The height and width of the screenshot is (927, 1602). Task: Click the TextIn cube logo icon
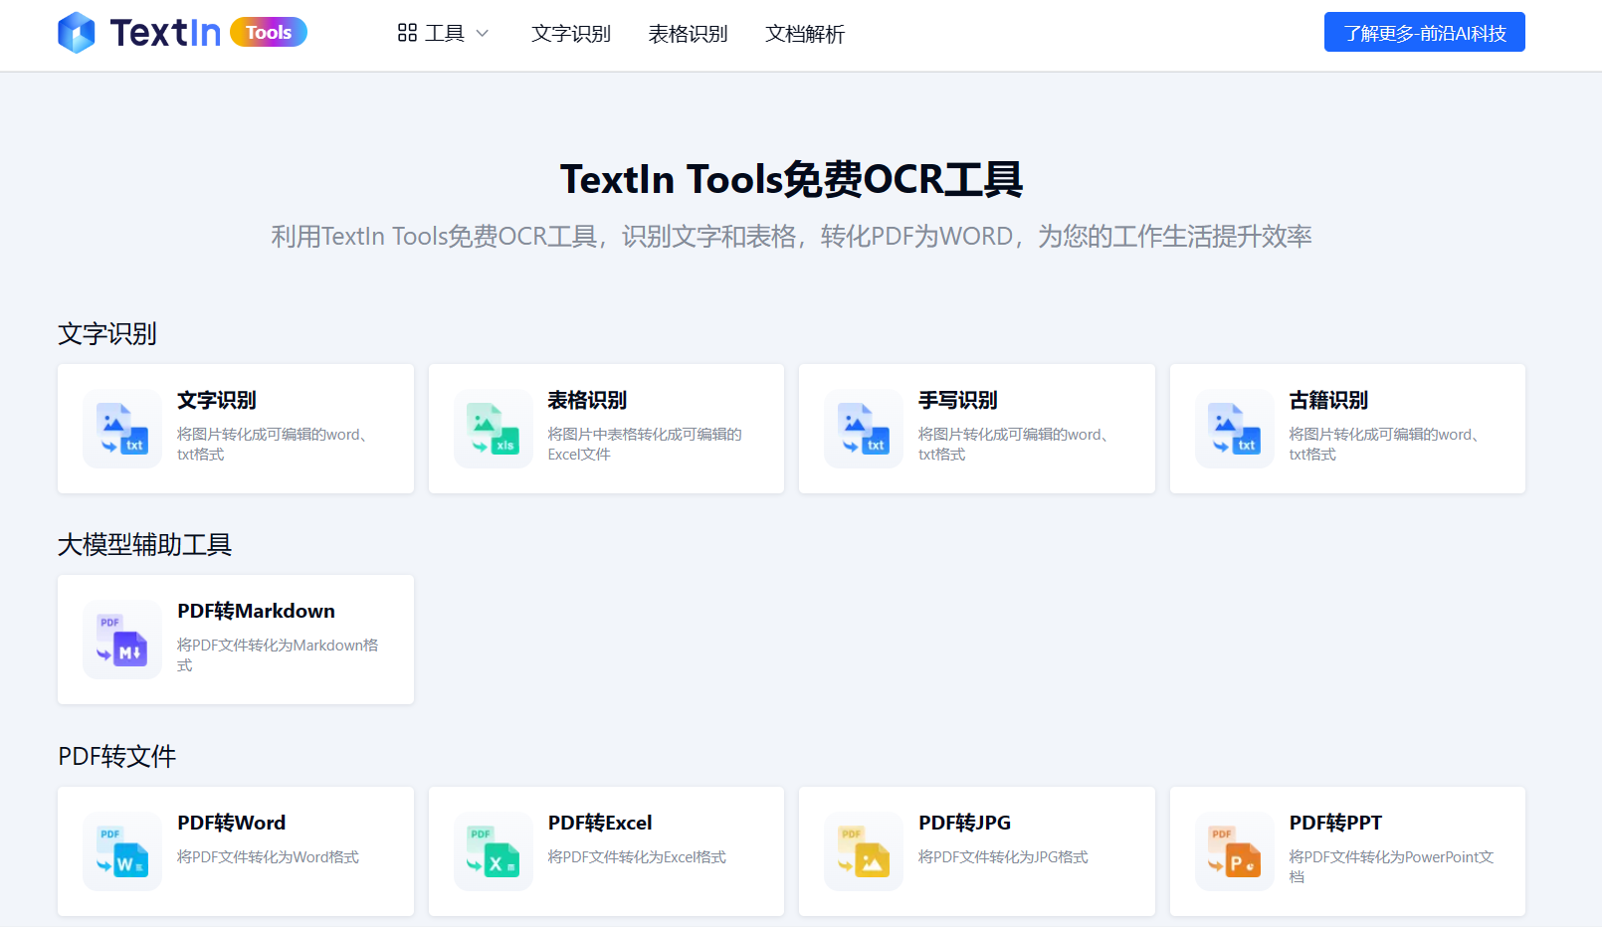tap(77, 33)
